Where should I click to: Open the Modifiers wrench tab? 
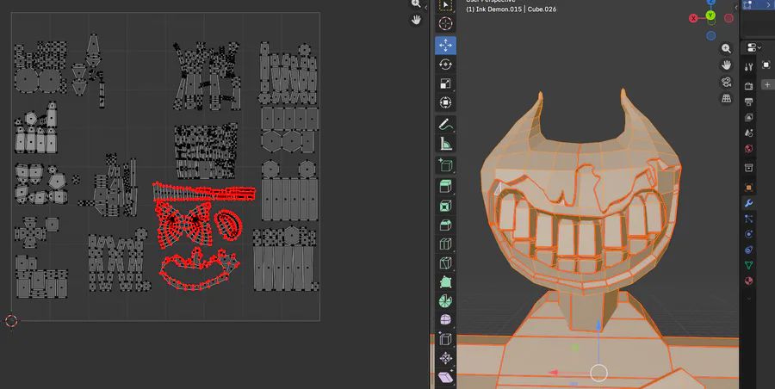pyautogui.click(x=748, y=203)
